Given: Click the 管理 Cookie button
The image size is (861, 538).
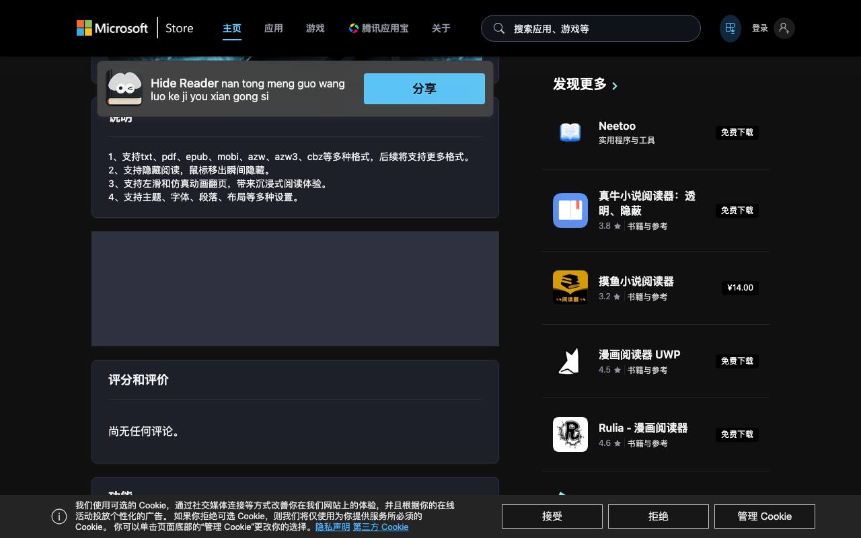Looking at the screenshot, I should click(765, 516).
